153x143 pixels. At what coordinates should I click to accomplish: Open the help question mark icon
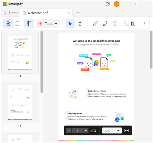point(108,4)
